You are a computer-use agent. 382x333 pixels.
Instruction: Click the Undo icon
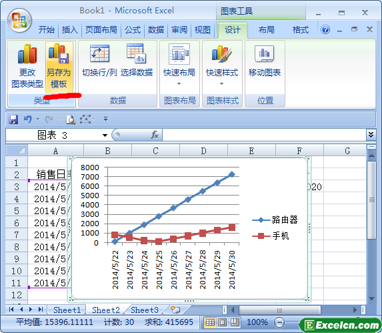[28, 119]
